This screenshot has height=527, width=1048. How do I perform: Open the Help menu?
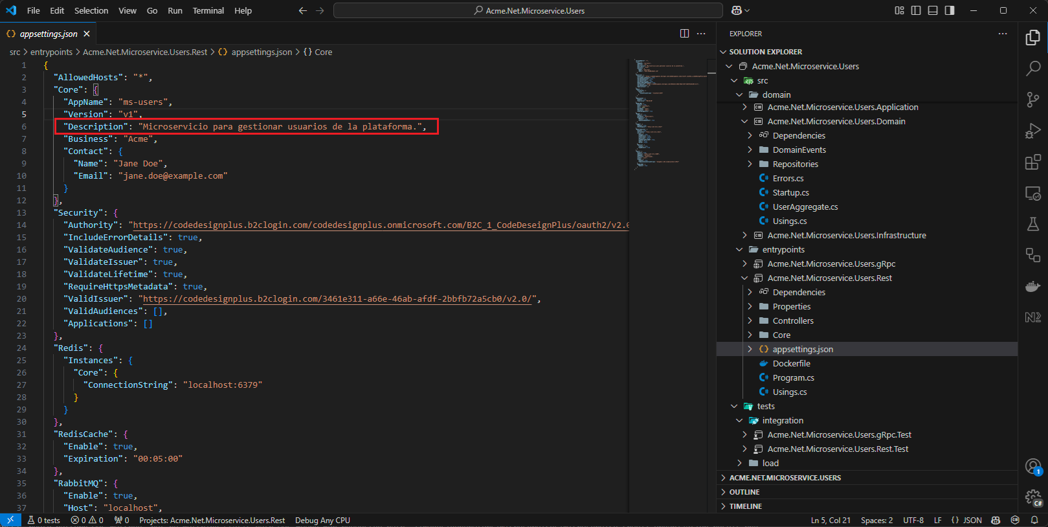point(243,10)
